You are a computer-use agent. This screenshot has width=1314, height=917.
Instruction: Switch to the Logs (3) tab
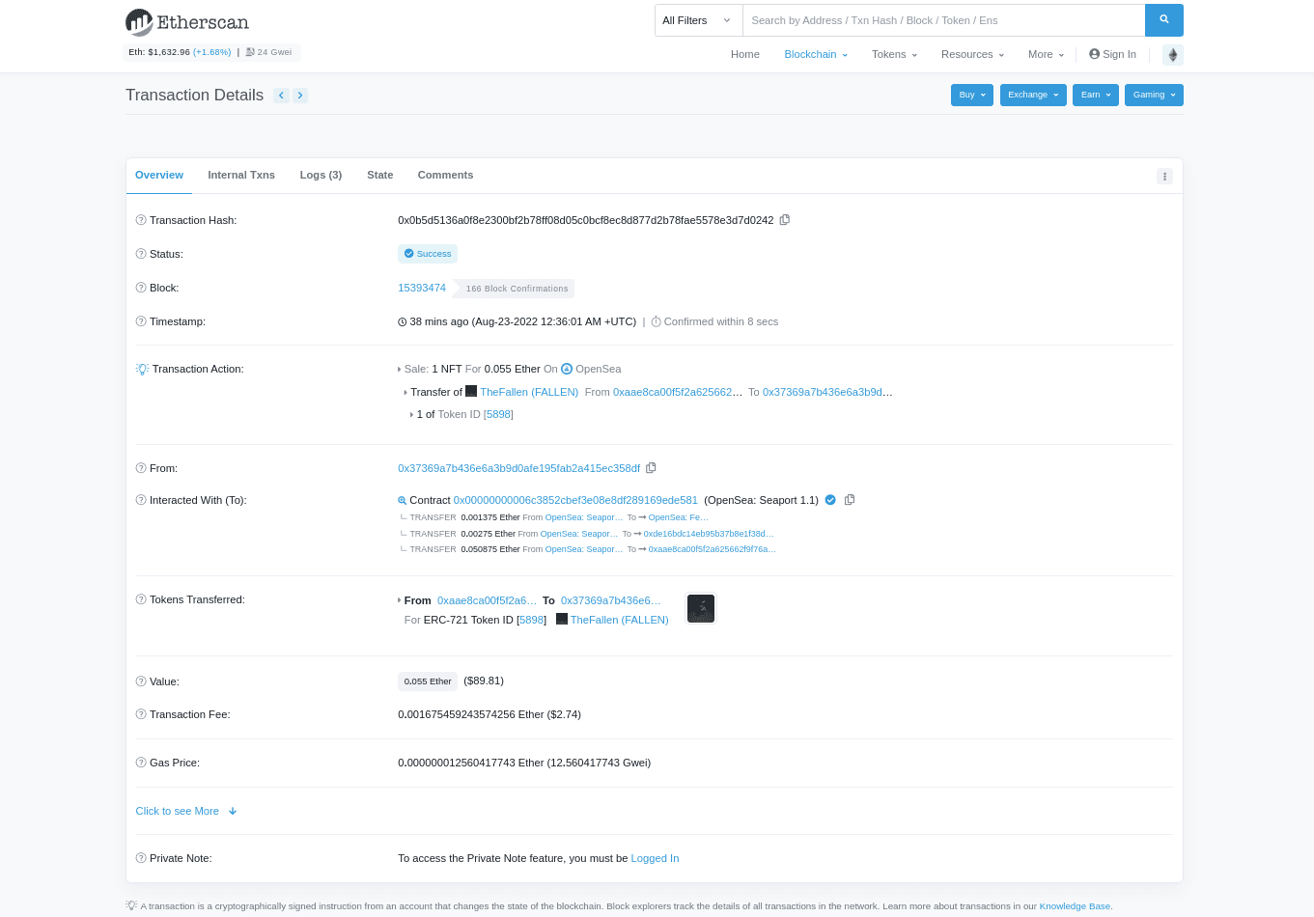[321, 175]
